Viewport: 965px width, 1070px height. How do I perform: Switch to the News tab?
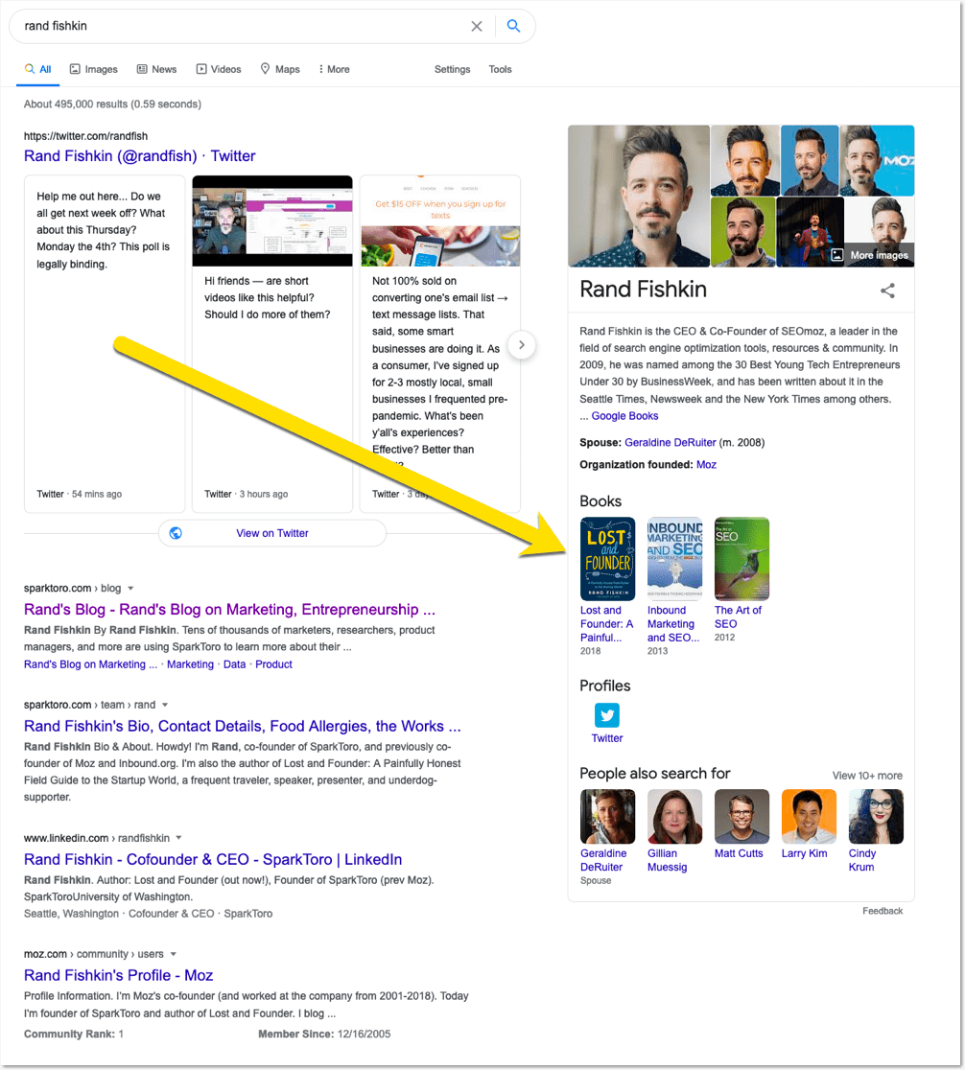156,69
